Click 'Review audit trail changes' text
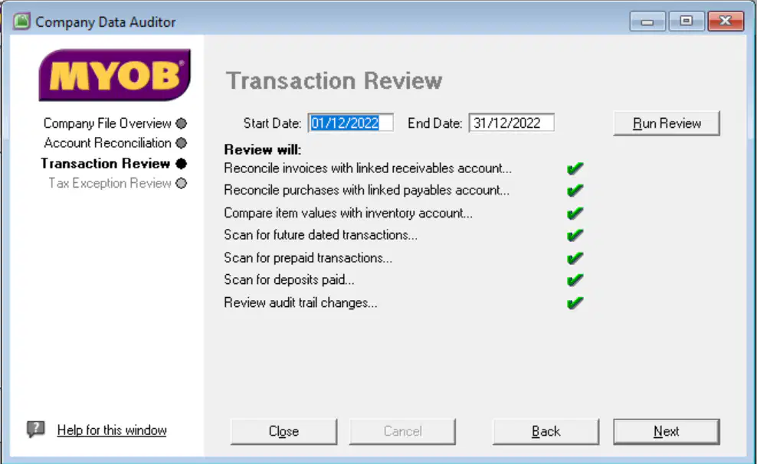This screenshot has width=757, height=464. 300,303
